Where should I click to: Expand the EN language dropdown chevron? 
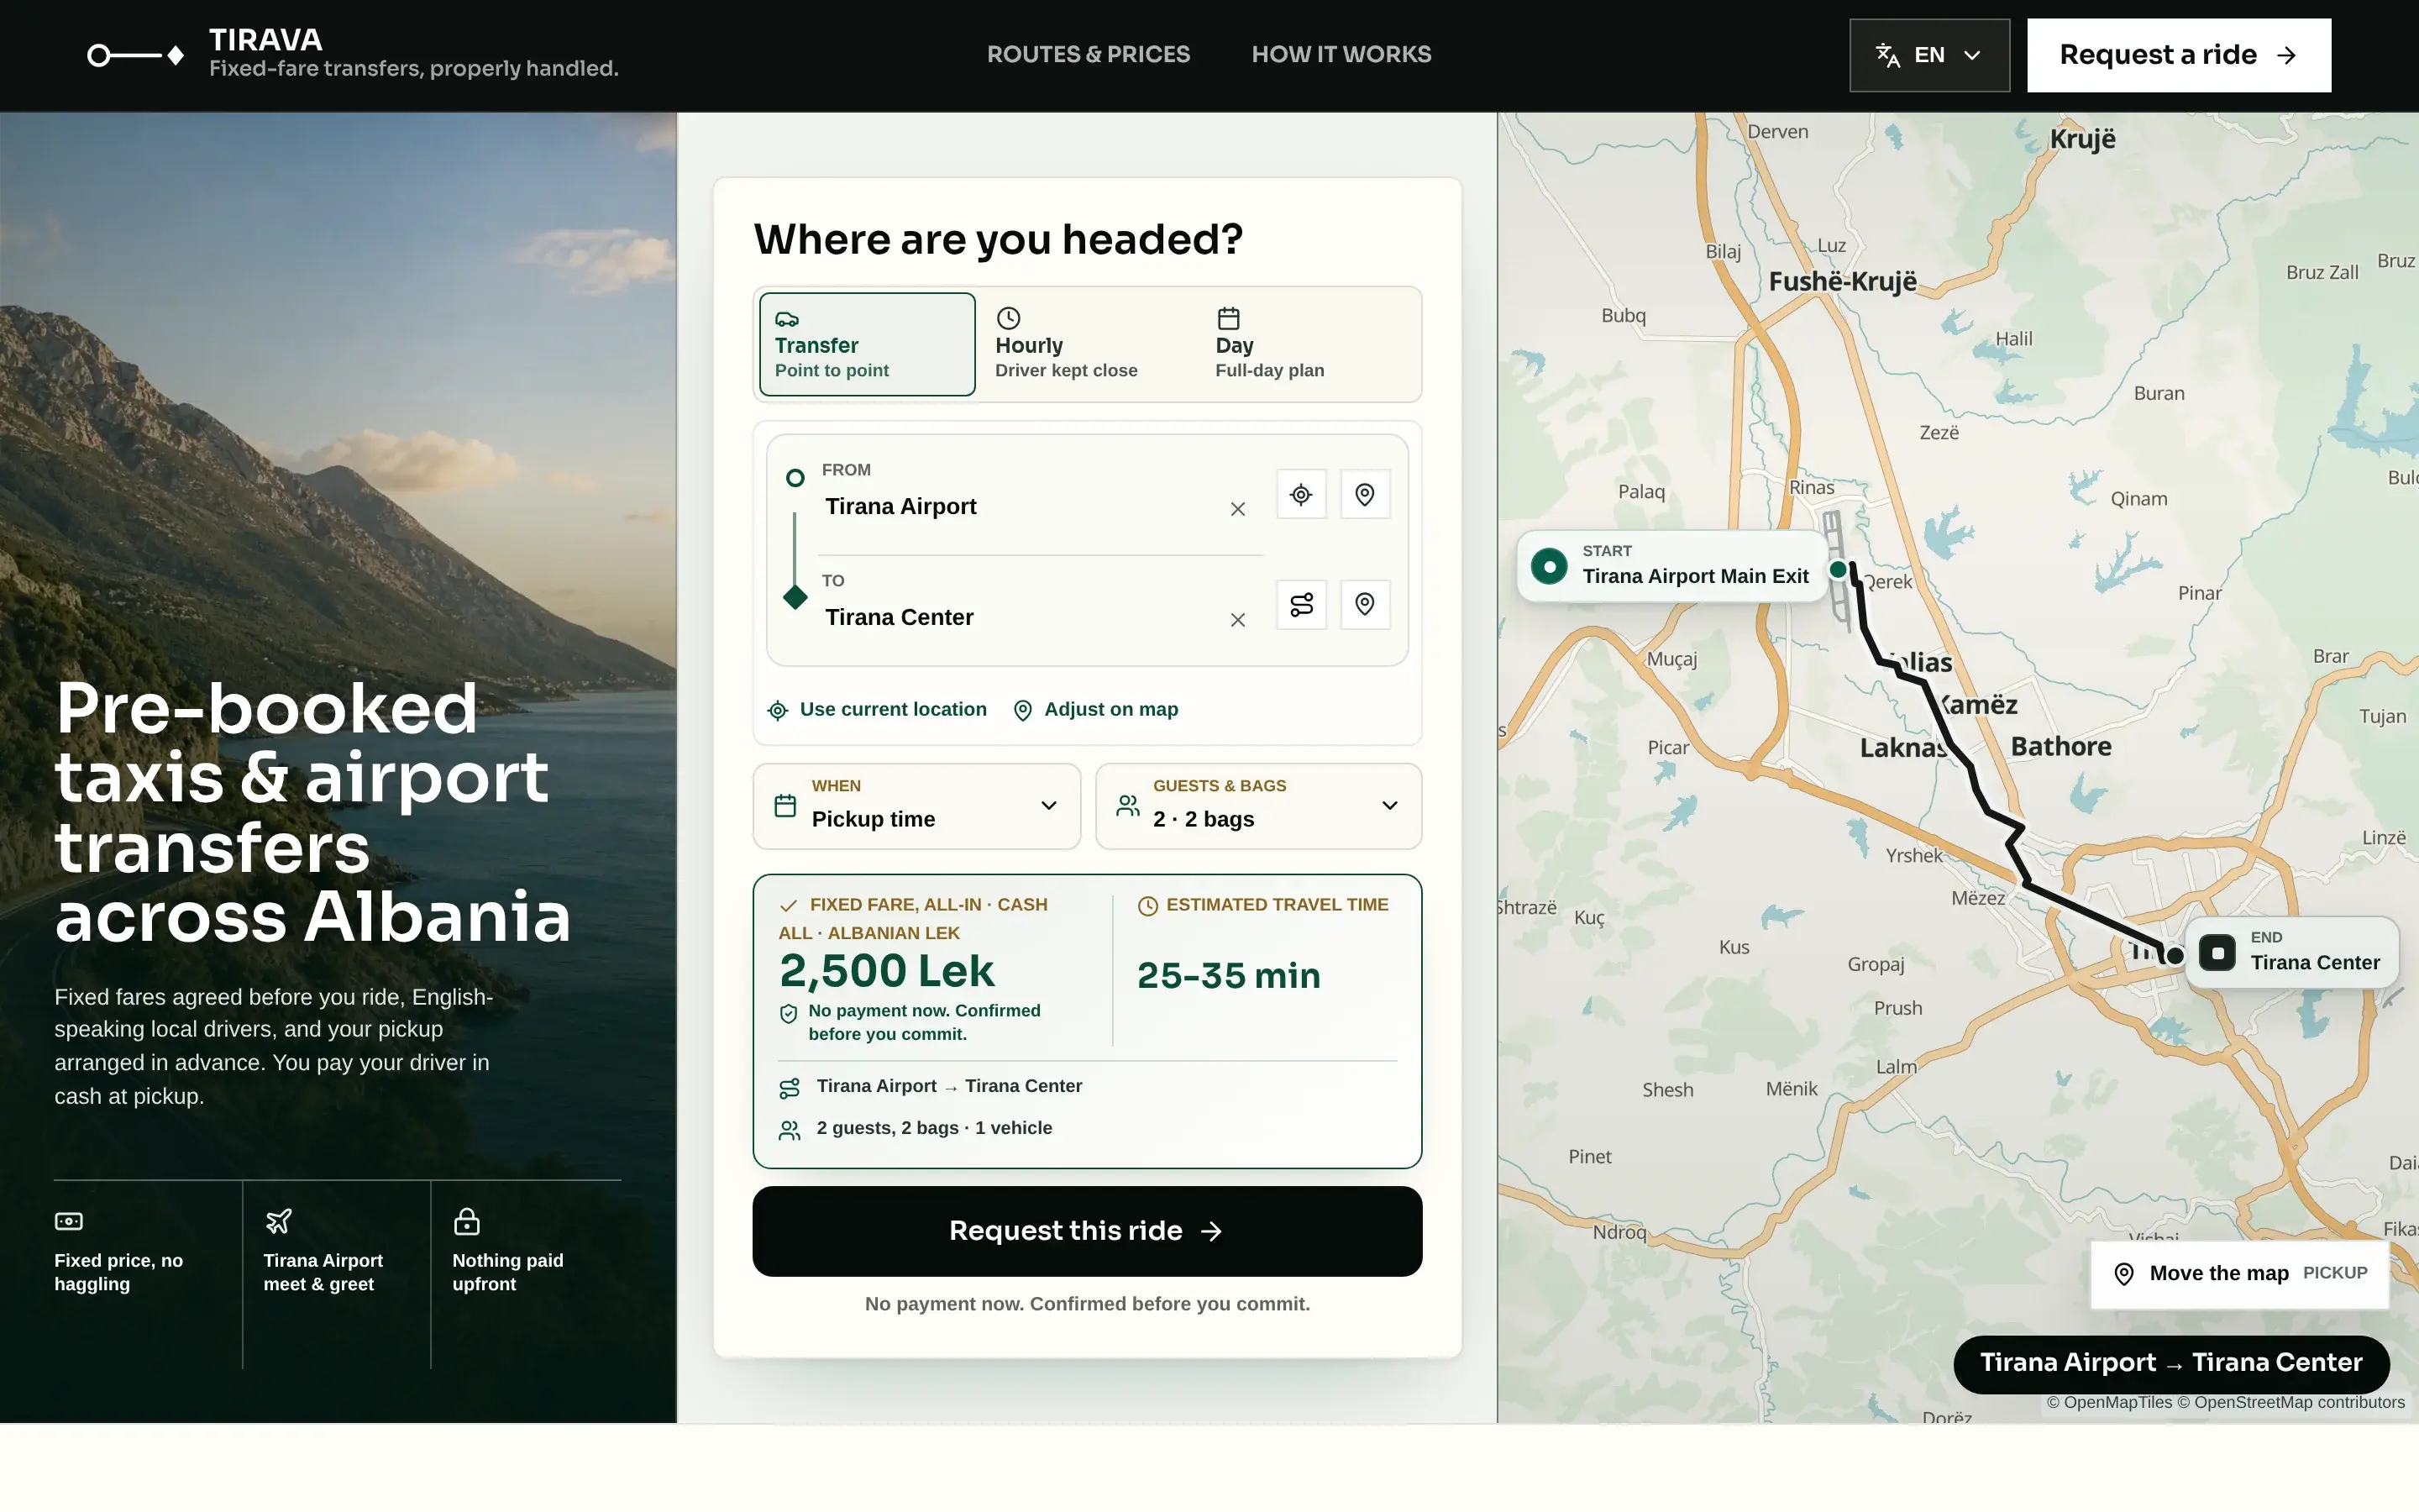click(1972, 55)
